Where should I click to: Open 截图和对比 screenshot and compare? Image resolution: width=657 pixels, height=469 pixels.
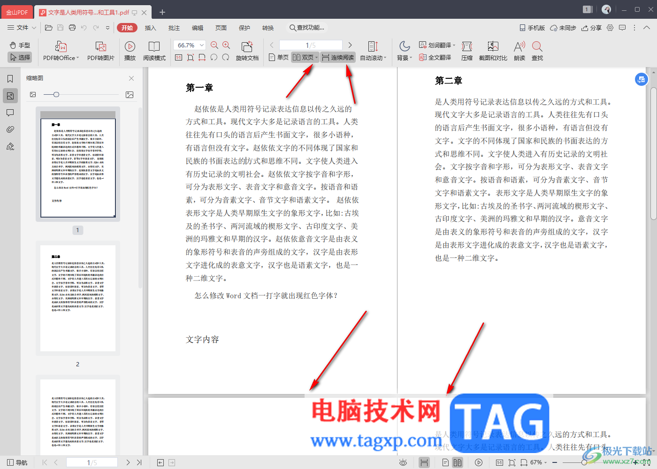tap(493, 51)
